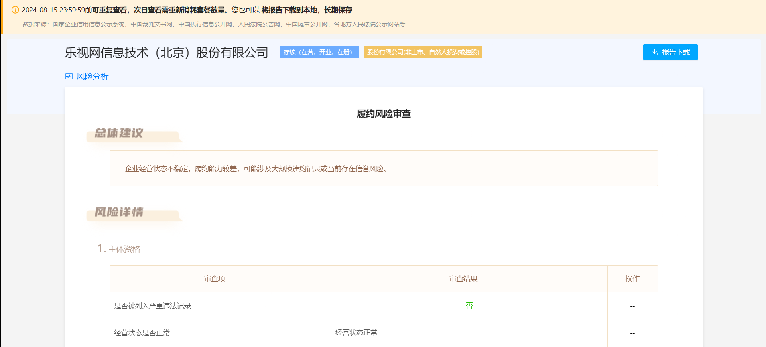Click the 风险分析 chart icon
The height and width of the screenshot is (347, 766).
click(x=69, y=76)
